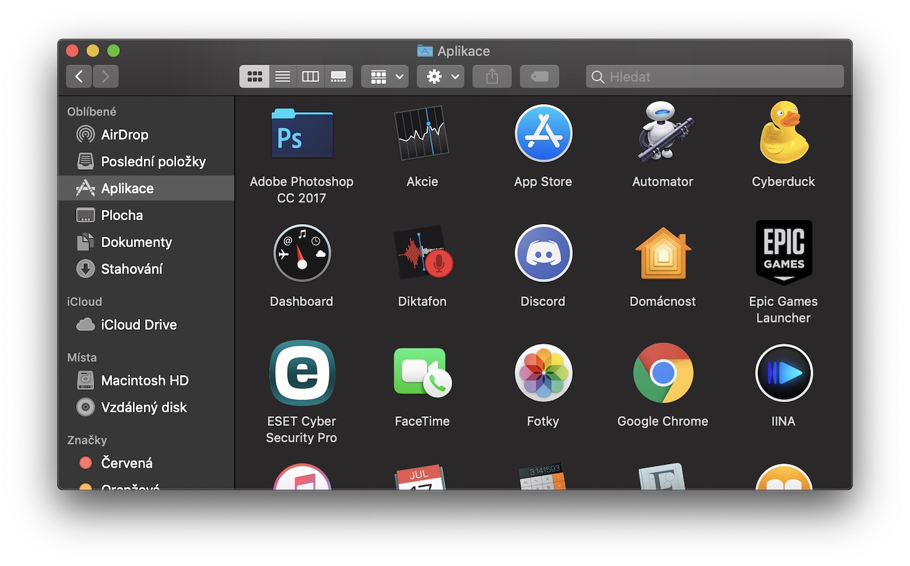Click the Cyberduck duck icon

click(x=784, y=132)
